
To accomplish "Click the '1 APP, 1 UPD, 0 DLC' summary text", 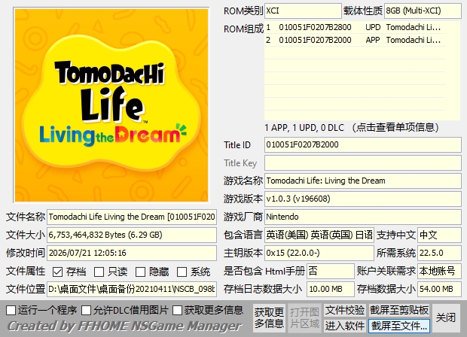I will (304, 128).
